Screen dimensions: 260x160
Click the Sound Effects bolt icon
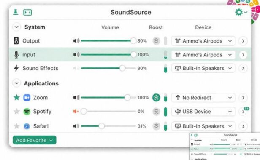(x=16, y=68)
